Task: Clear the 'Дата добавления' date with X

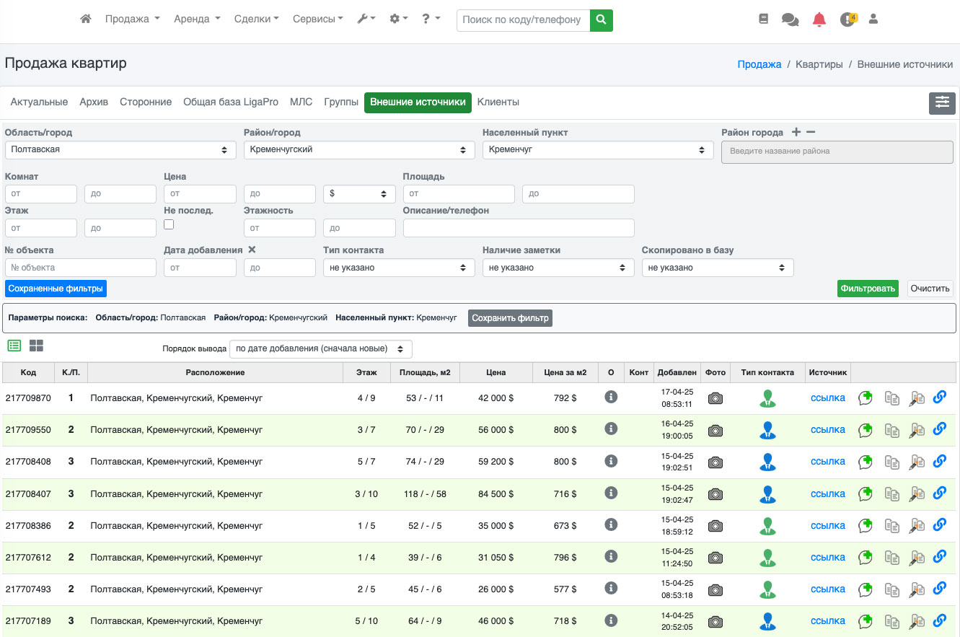Action: (252, 250)
